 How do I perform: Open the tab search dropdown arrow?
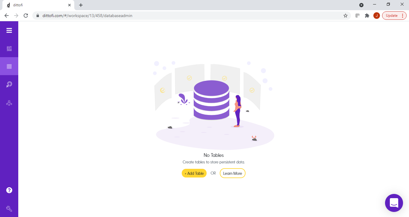[361, 5]
